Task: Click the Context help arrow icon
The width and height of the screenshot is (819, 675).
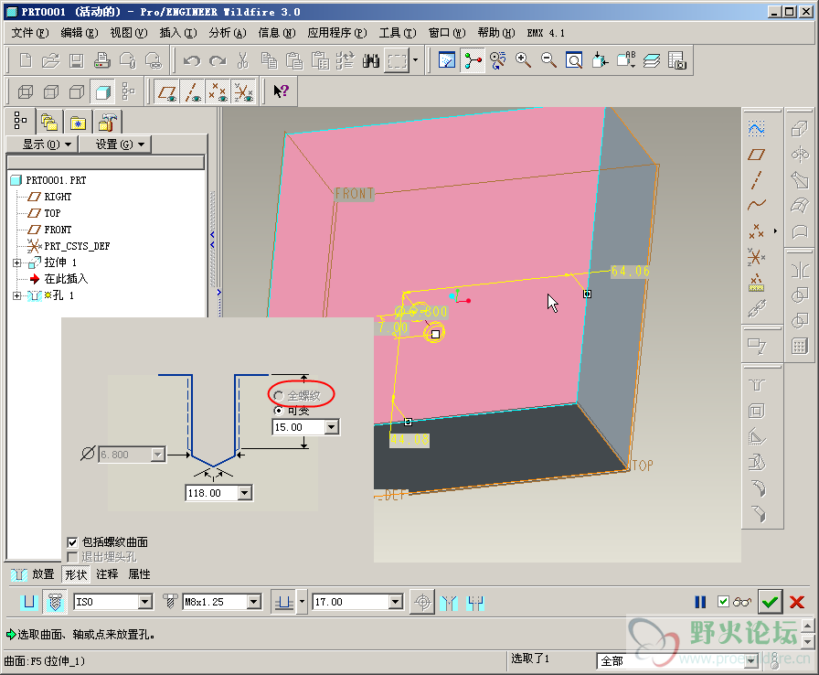Action: [x=281, y=92]
